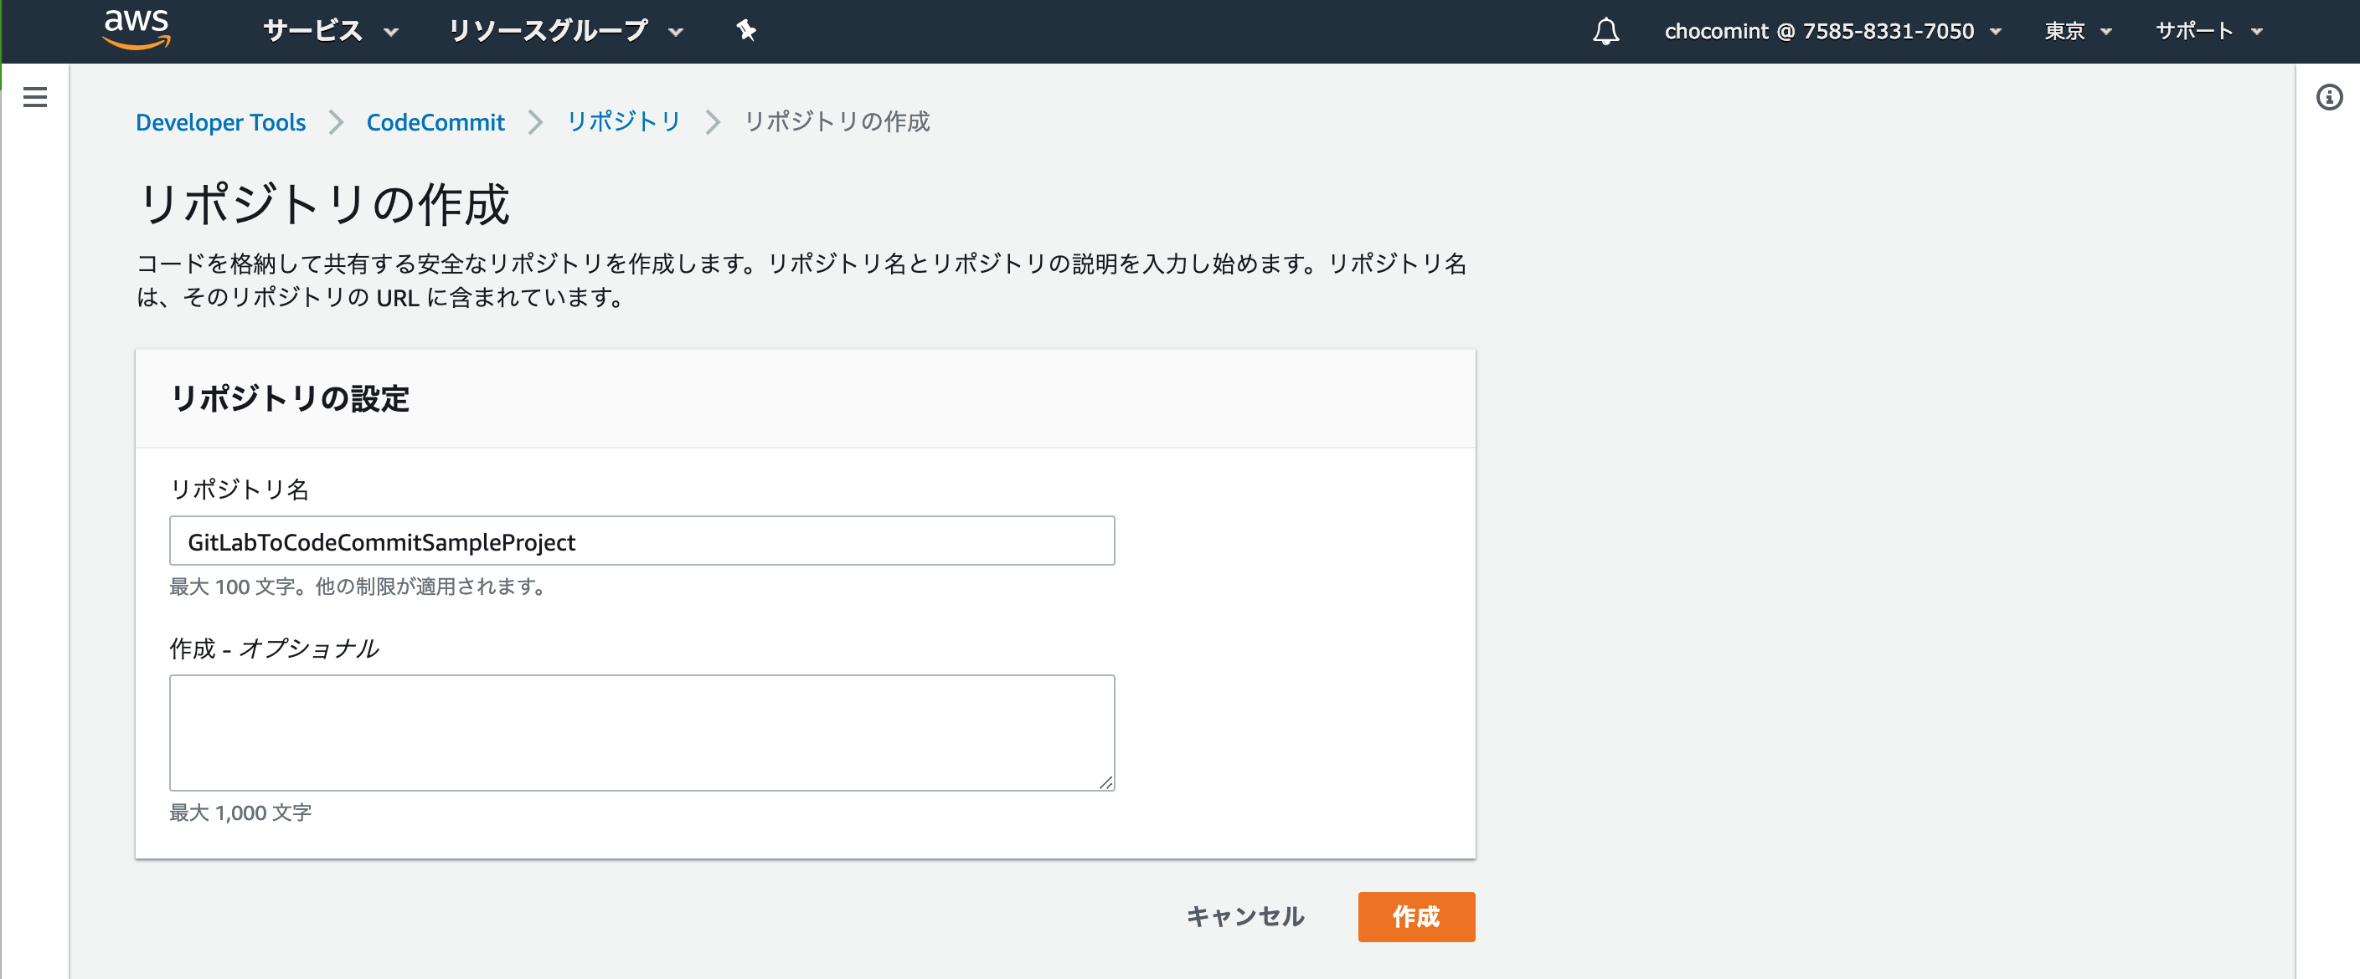
Task: Select the GitLabToCodeCommitSampleProject repository name text
Action: (381, 541)
